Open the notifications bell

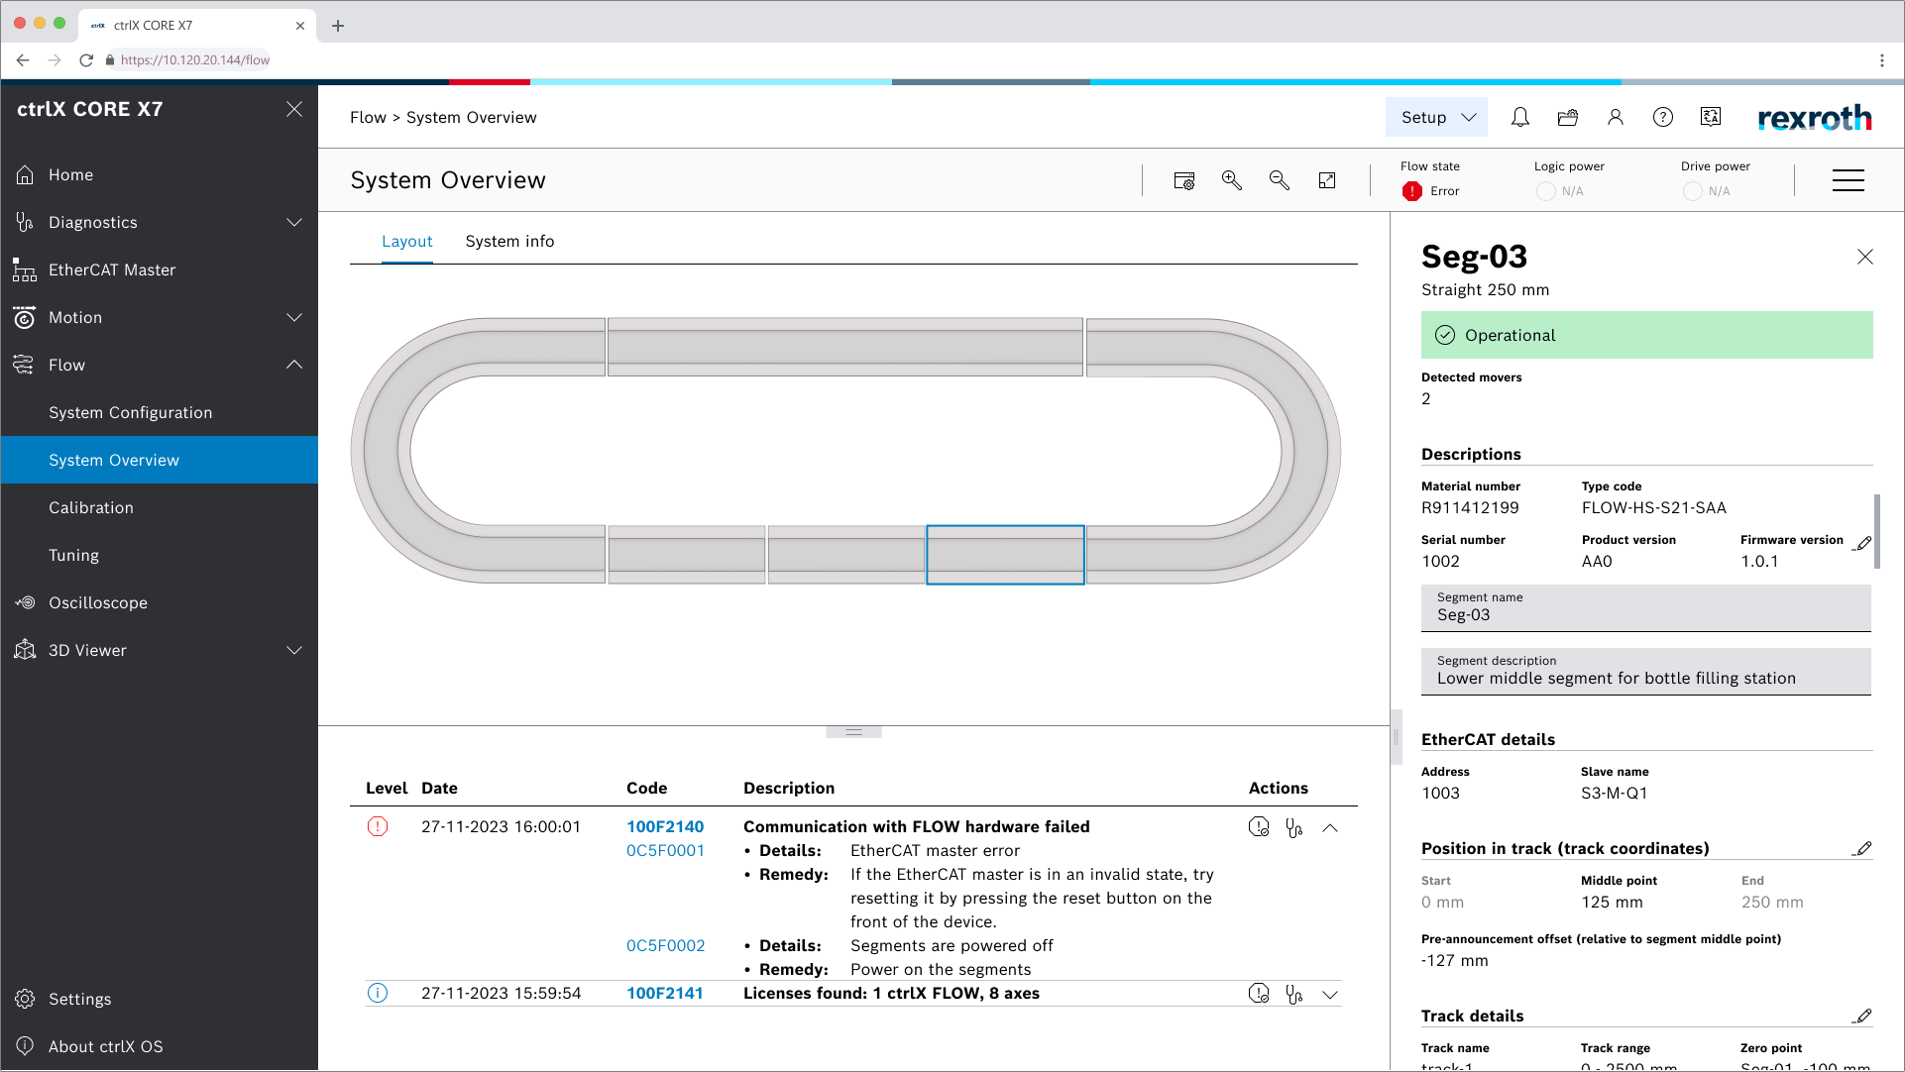(x=1519, y=117)
